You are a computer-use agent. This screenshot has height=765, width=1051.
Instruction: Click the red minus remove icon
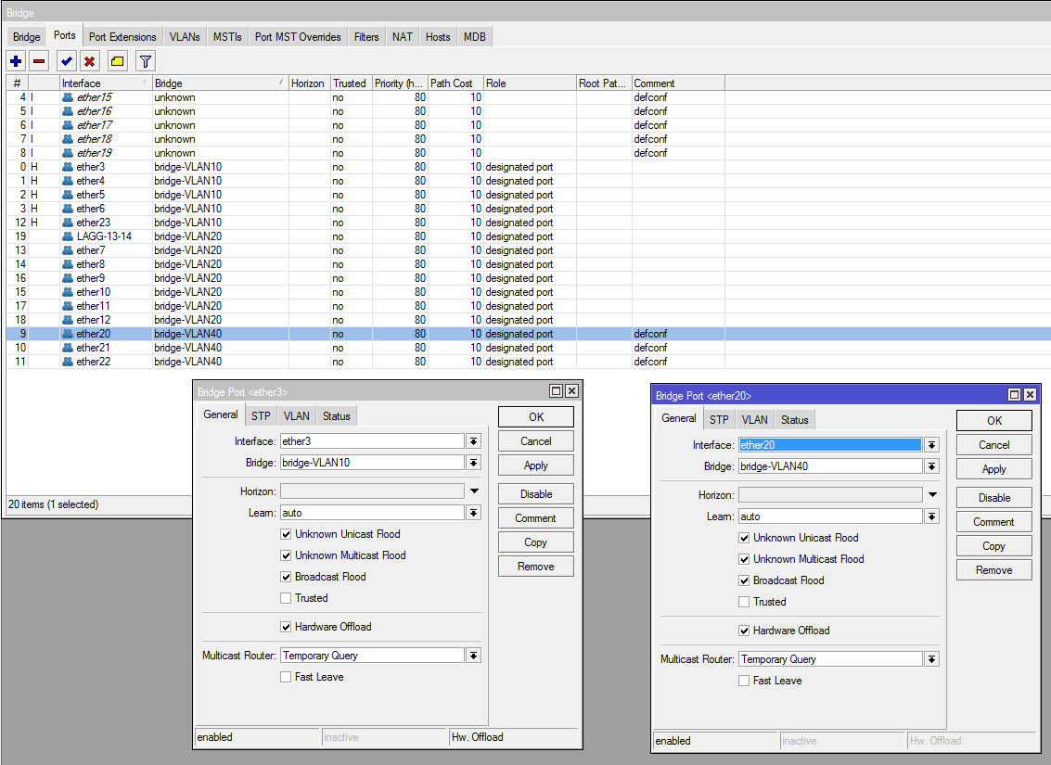(x=39, y=61)
